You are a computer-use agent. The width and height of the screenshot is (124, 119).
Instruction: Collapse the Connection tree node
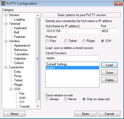(x=6, y=67)
